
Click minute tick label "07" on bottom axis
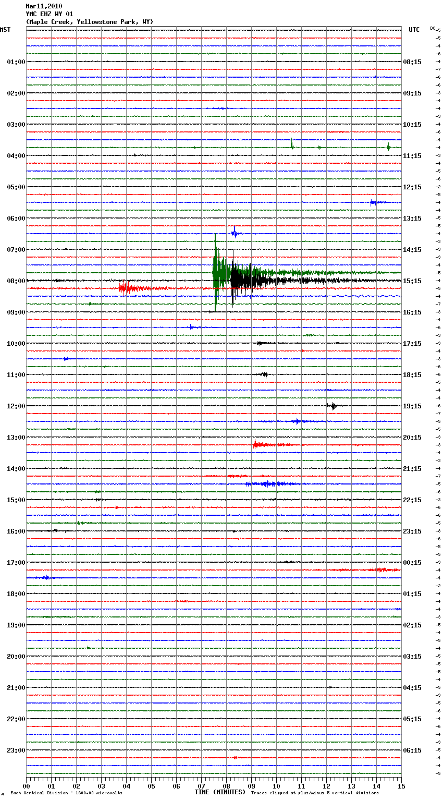pyautogui.click(x=201, y=786)
